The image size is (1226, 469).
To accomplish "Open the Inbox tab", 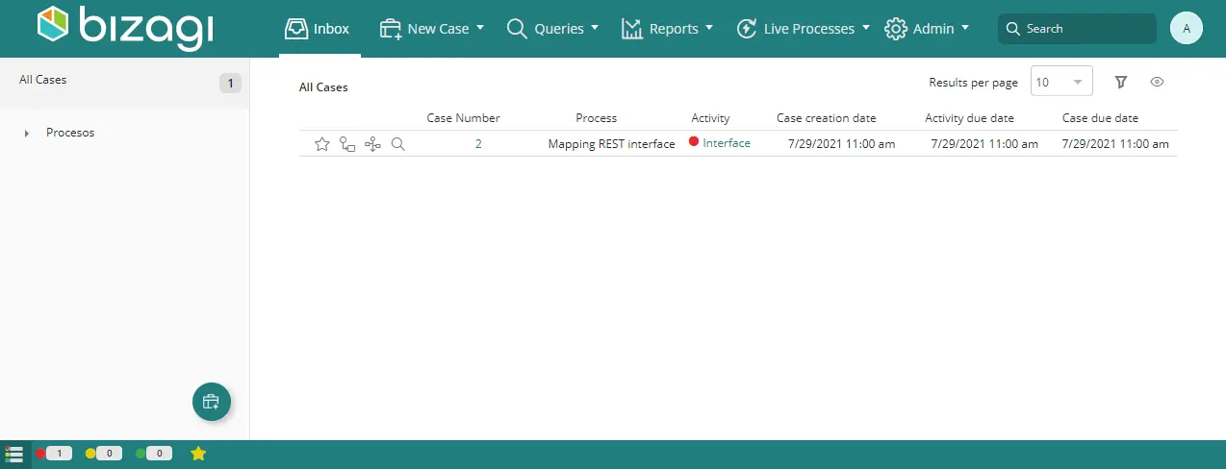I will pos(318,29).
